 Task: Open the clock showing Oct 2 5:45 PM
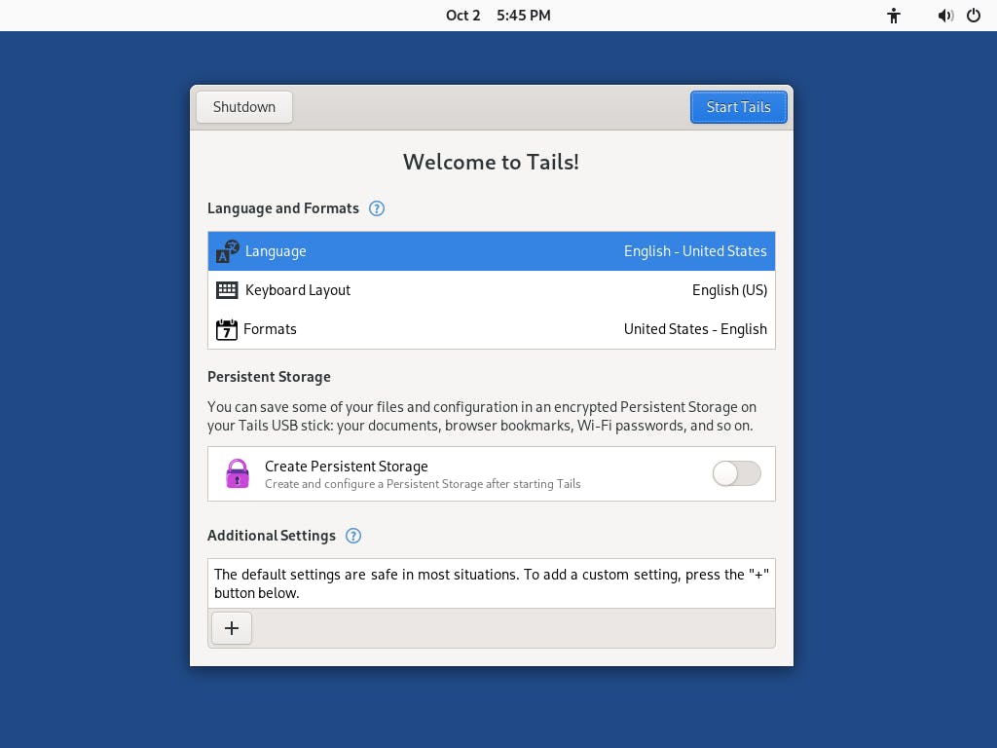pos(498,16)
